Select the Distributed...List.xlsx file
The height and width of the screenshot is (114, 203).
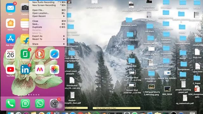click(72, 80)
